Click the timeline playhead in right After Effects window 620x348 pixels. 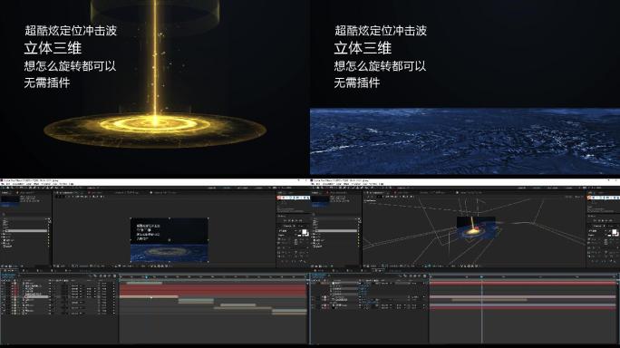481,277
